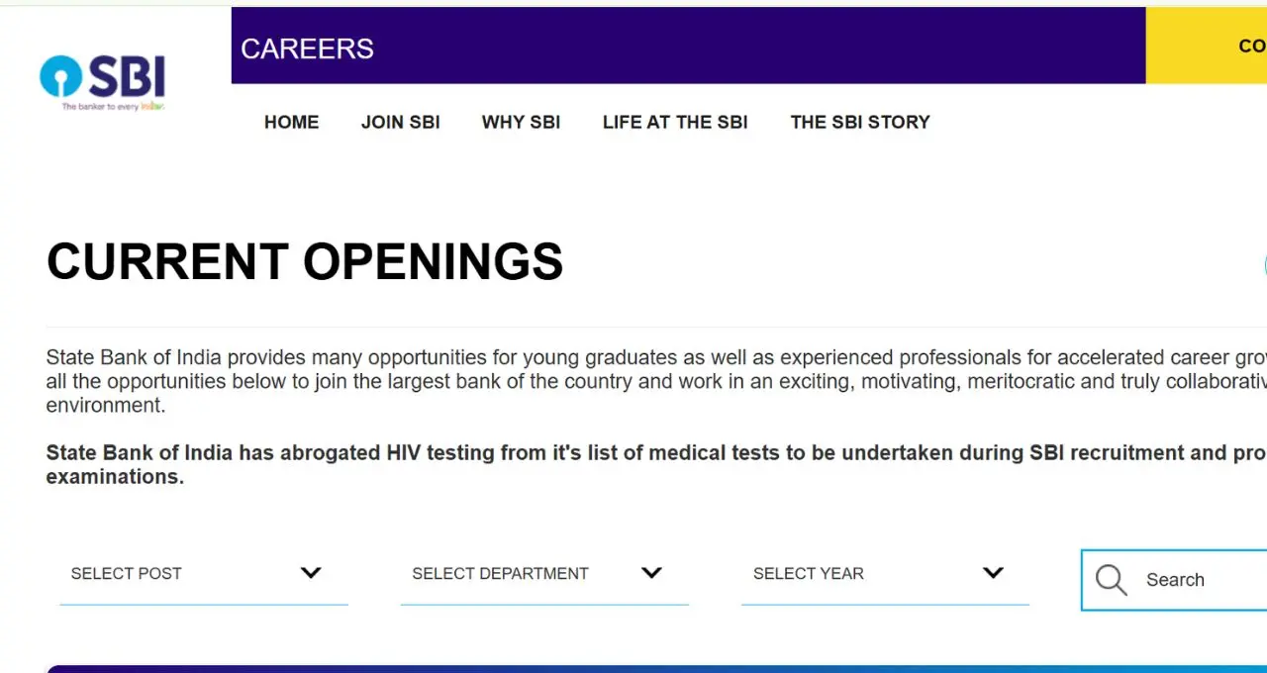Open the SELECT POST dropdown

pyautogui.click(x=204, y=574)
